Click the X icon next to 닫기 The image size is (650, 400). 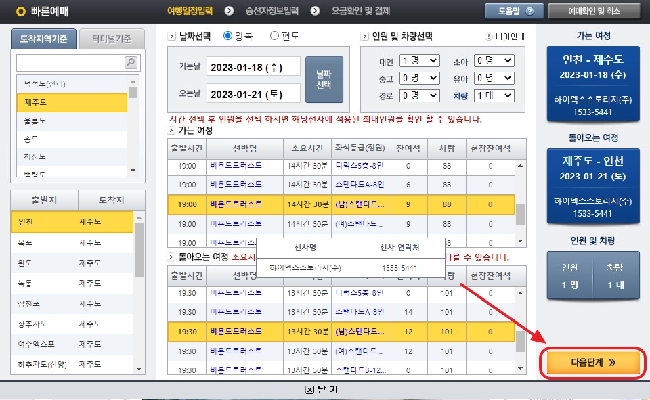pos(309,390)
